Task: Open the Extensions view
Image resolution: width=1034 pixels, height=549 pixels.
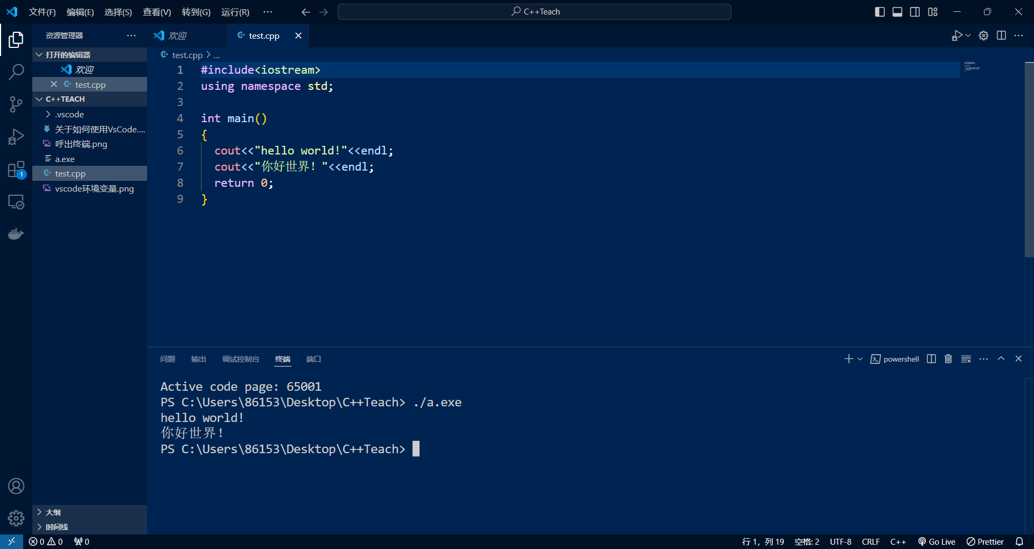Action: click(x=16, y=170)
